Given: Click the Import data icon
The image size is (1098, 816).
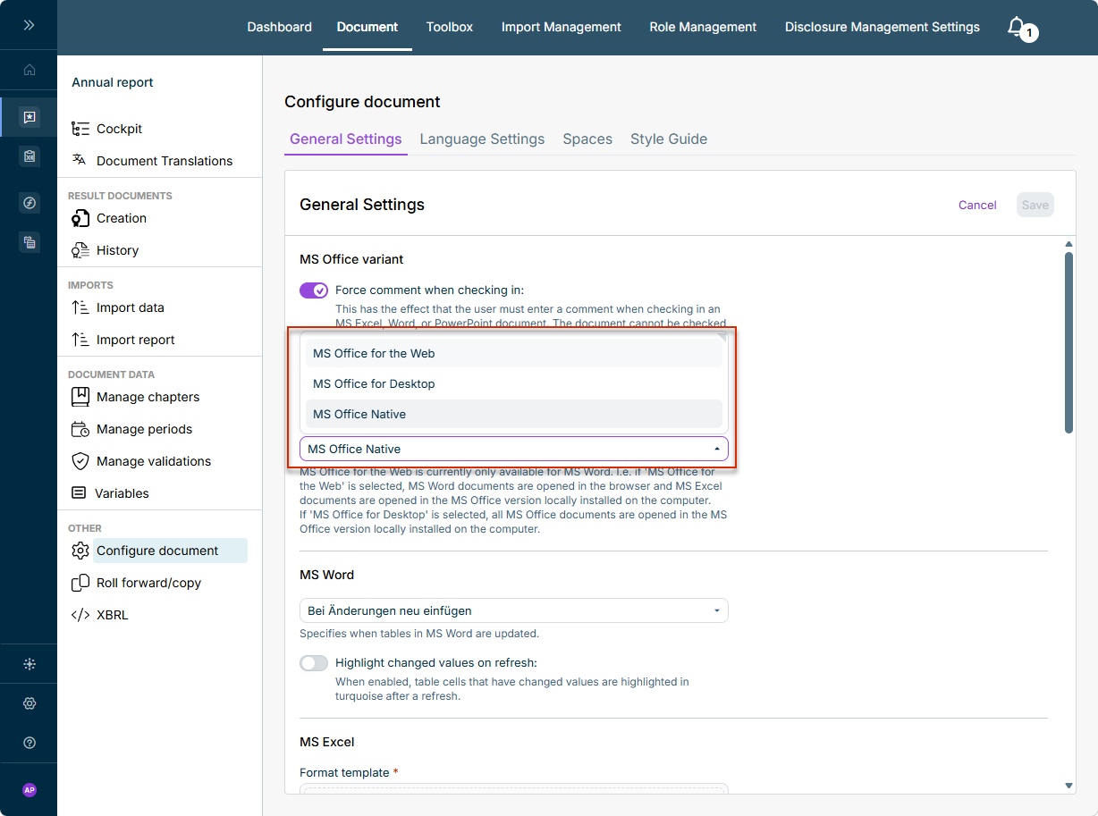Looking at the screenshot, I should pyautogui.click(x=80, y=307).
